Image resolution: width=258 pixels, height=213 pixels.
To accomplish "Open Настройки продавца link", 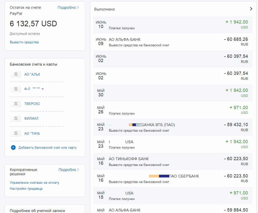I will pyautogui.click(x=26, y=188).
